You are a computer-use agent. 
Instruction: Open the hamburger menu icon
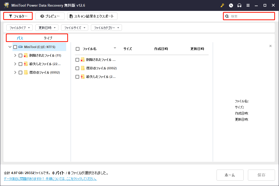(x=248, y=6)
